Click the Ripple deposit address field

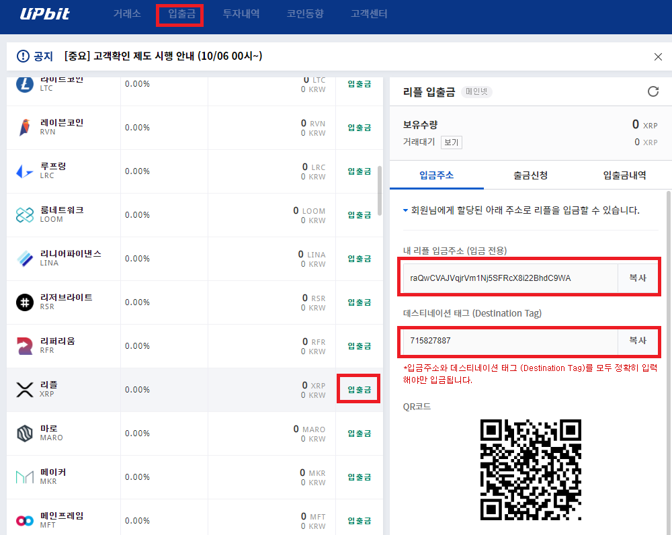pos(510,278)
